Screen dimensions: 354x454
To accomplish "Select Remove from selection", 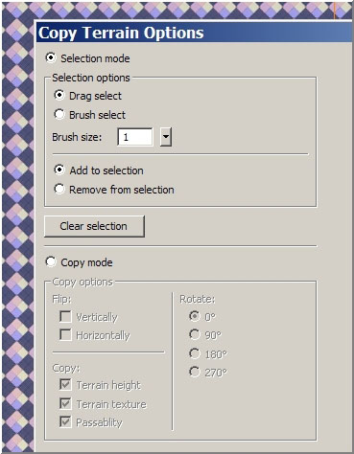I will [59, 190].
